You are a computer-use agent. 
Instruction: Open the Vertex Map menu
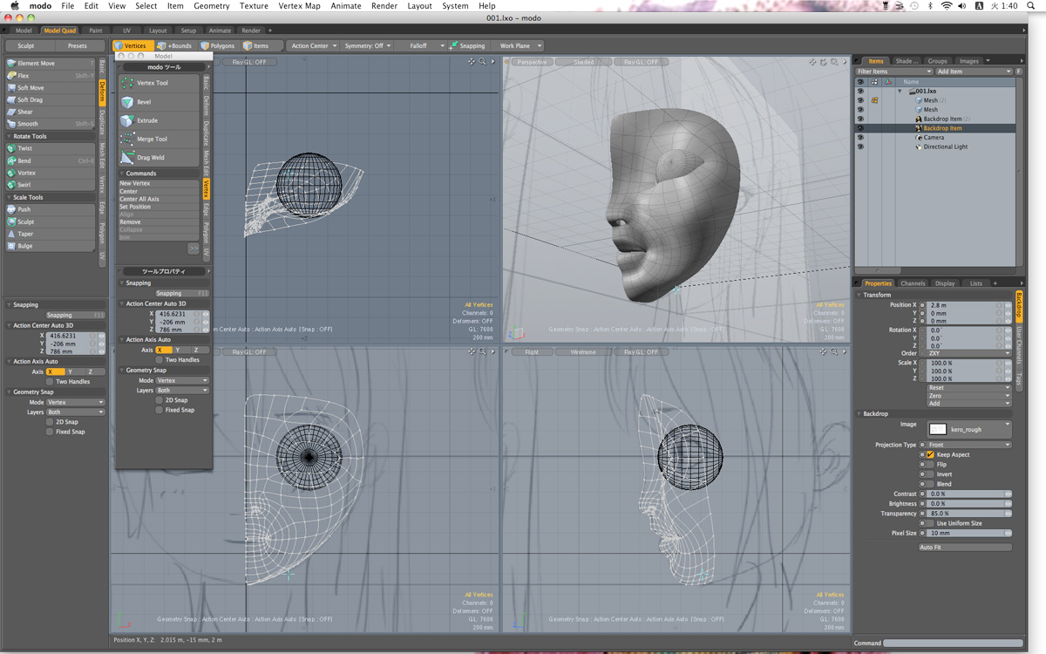tap(299, 6)
